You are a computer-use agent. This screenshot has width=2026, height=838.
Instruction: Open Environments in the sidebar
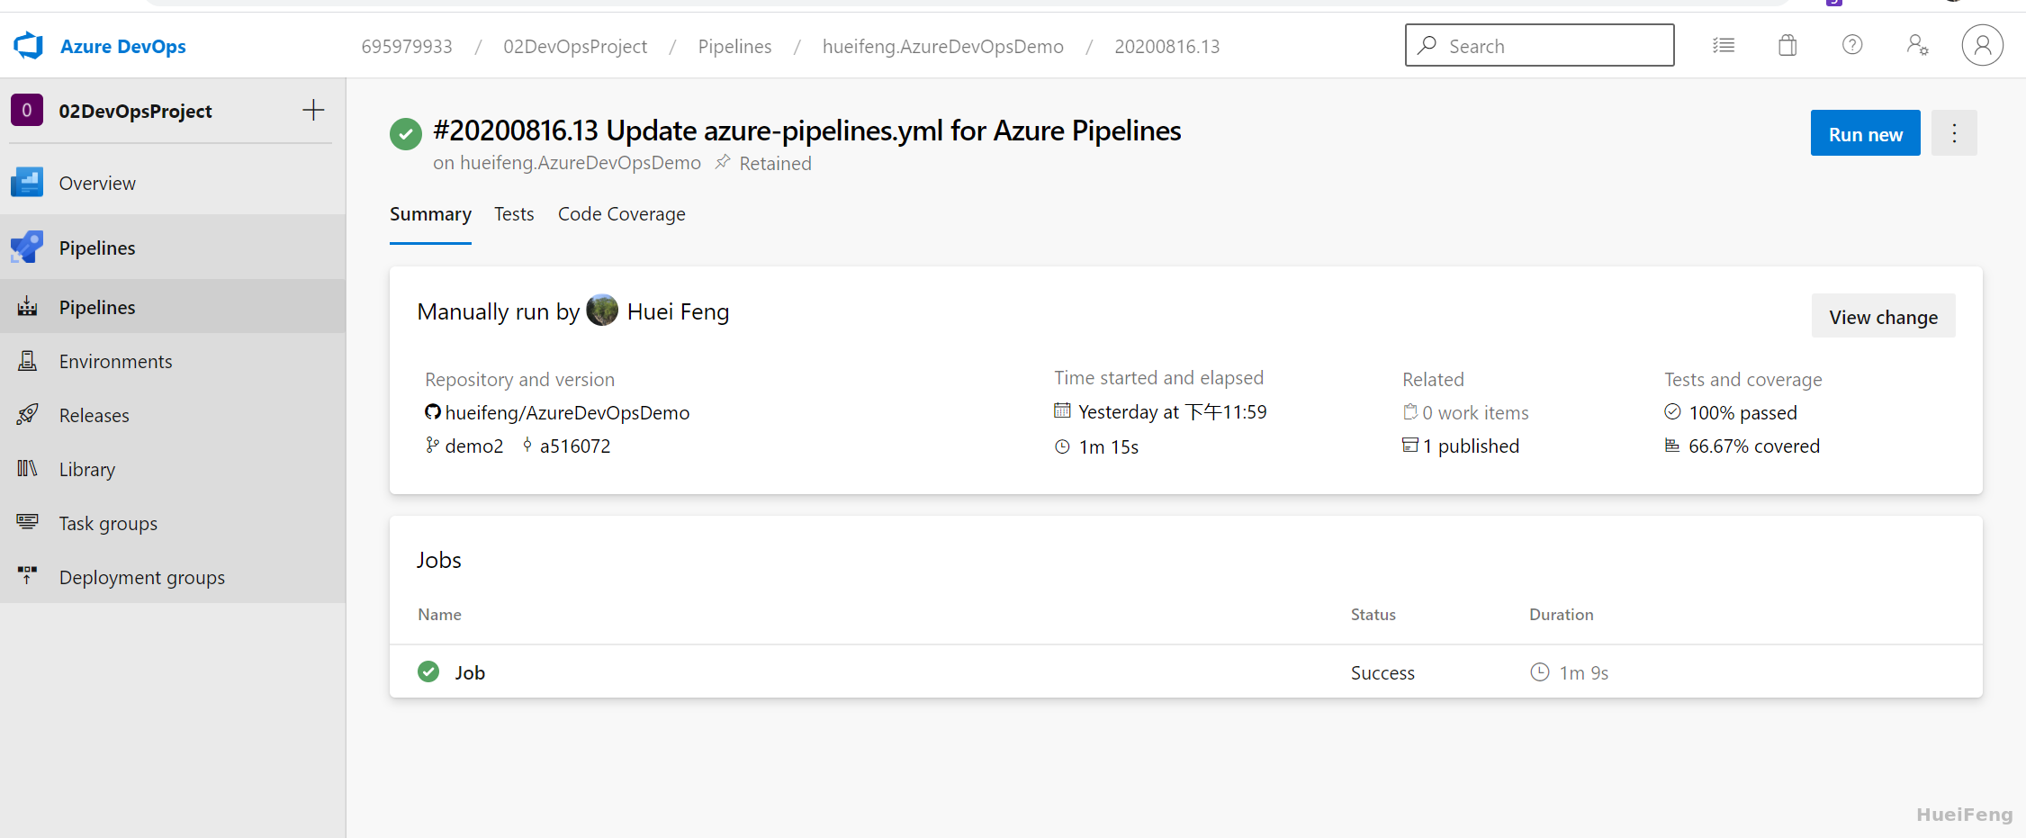pyautogui.click(x=173, y=361)
